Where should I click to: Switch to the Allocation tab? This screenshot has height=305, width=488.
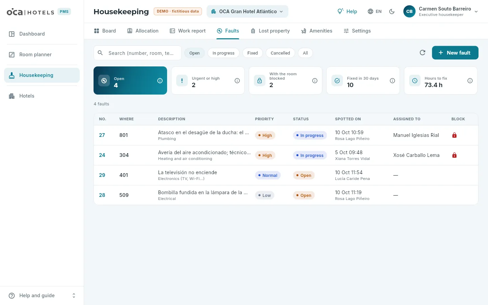coord(143,31)
